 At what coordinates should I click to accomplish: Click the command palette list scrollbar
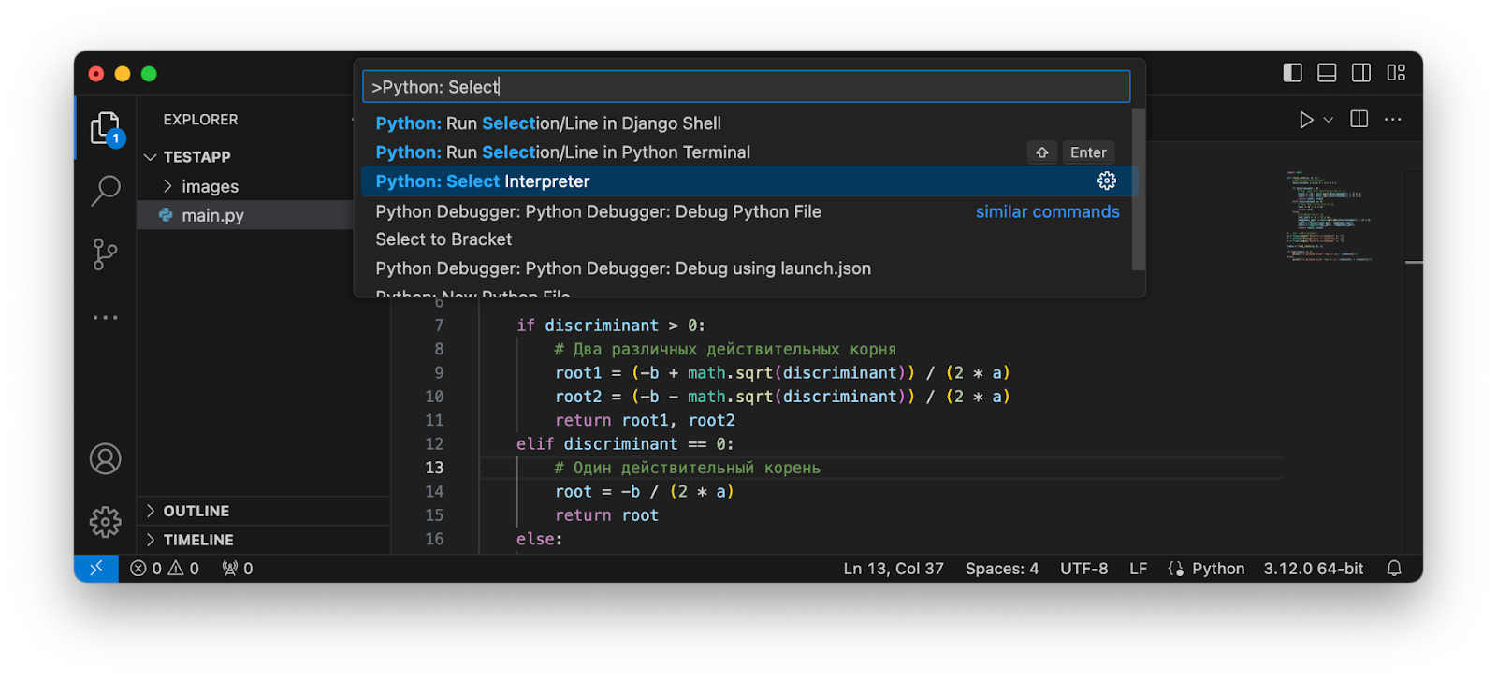click(1139, 189)
